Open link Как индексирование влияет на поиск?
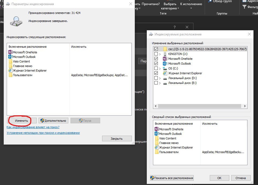Viewport: 258px width, 185px height. pyautogui.click(x=33, y=127)
